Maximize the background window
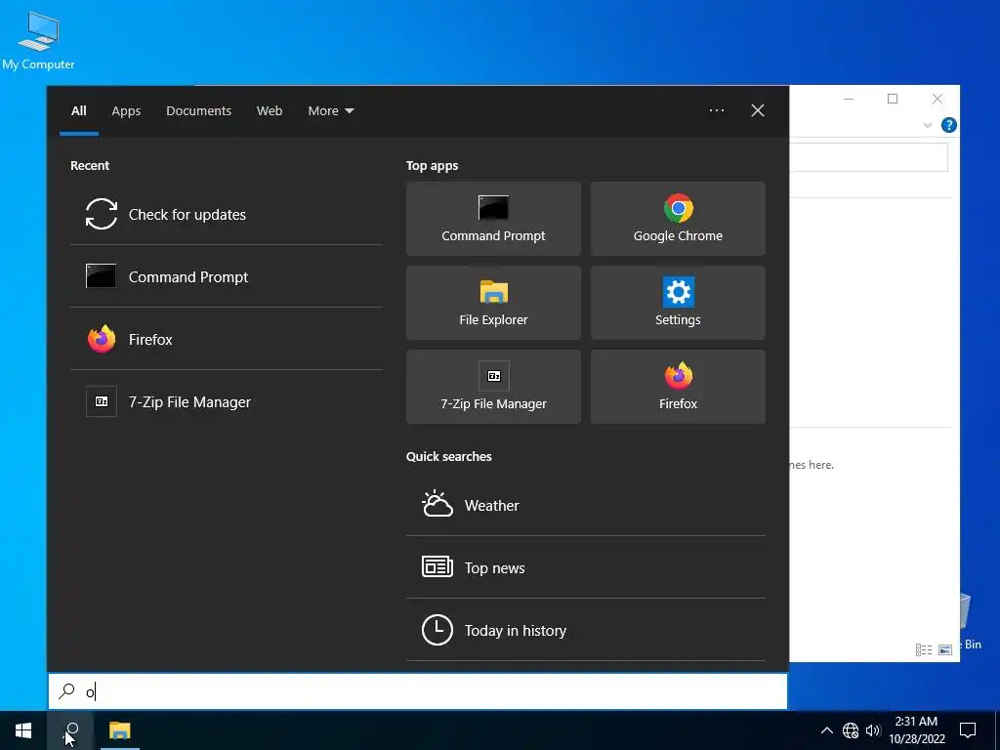The image size is (1000, 750). coord(893,99)
